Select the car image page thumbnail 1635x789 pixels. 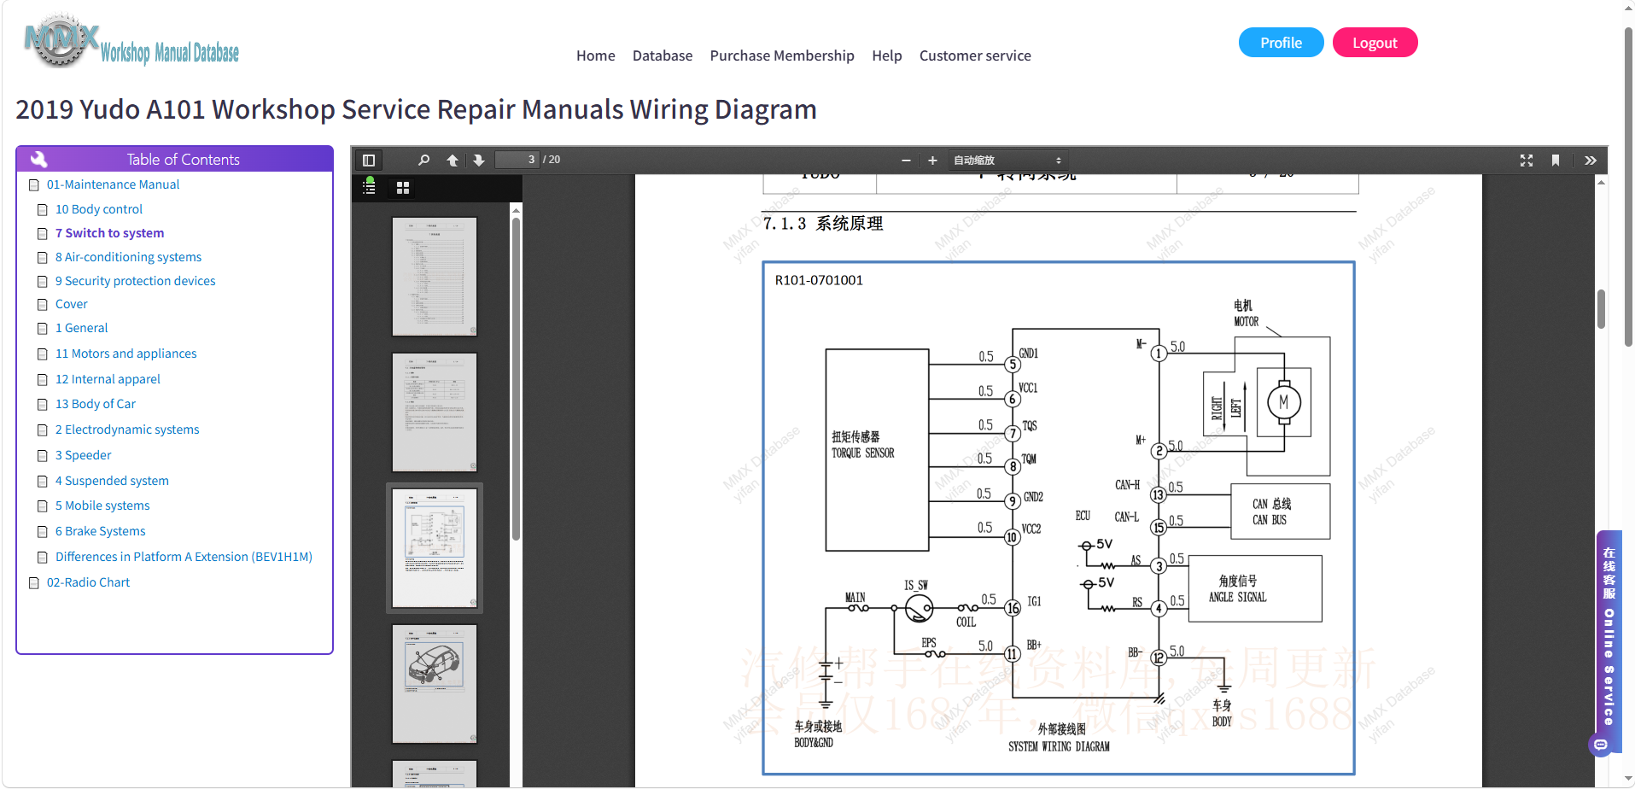(435, 683)
